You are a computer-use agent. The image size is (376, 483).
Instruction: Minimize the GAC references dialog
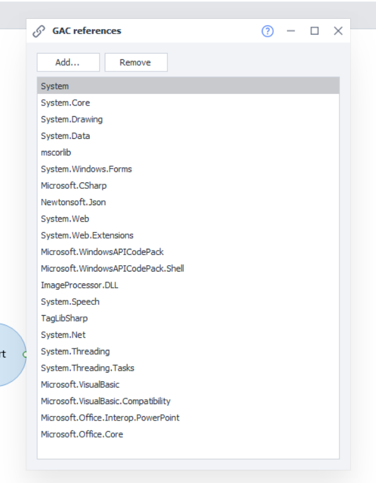[x=291, y=31]
